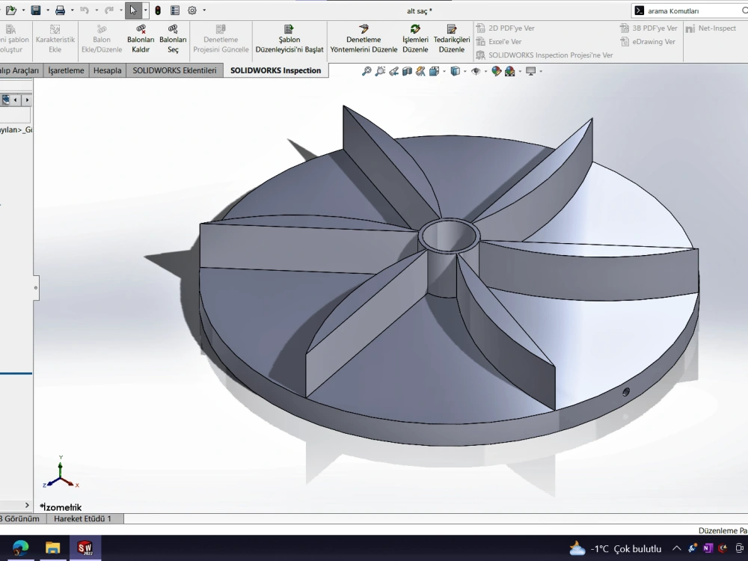Launch Şablon Düzenleyicisi'ni Başlat

pos(289,39)
